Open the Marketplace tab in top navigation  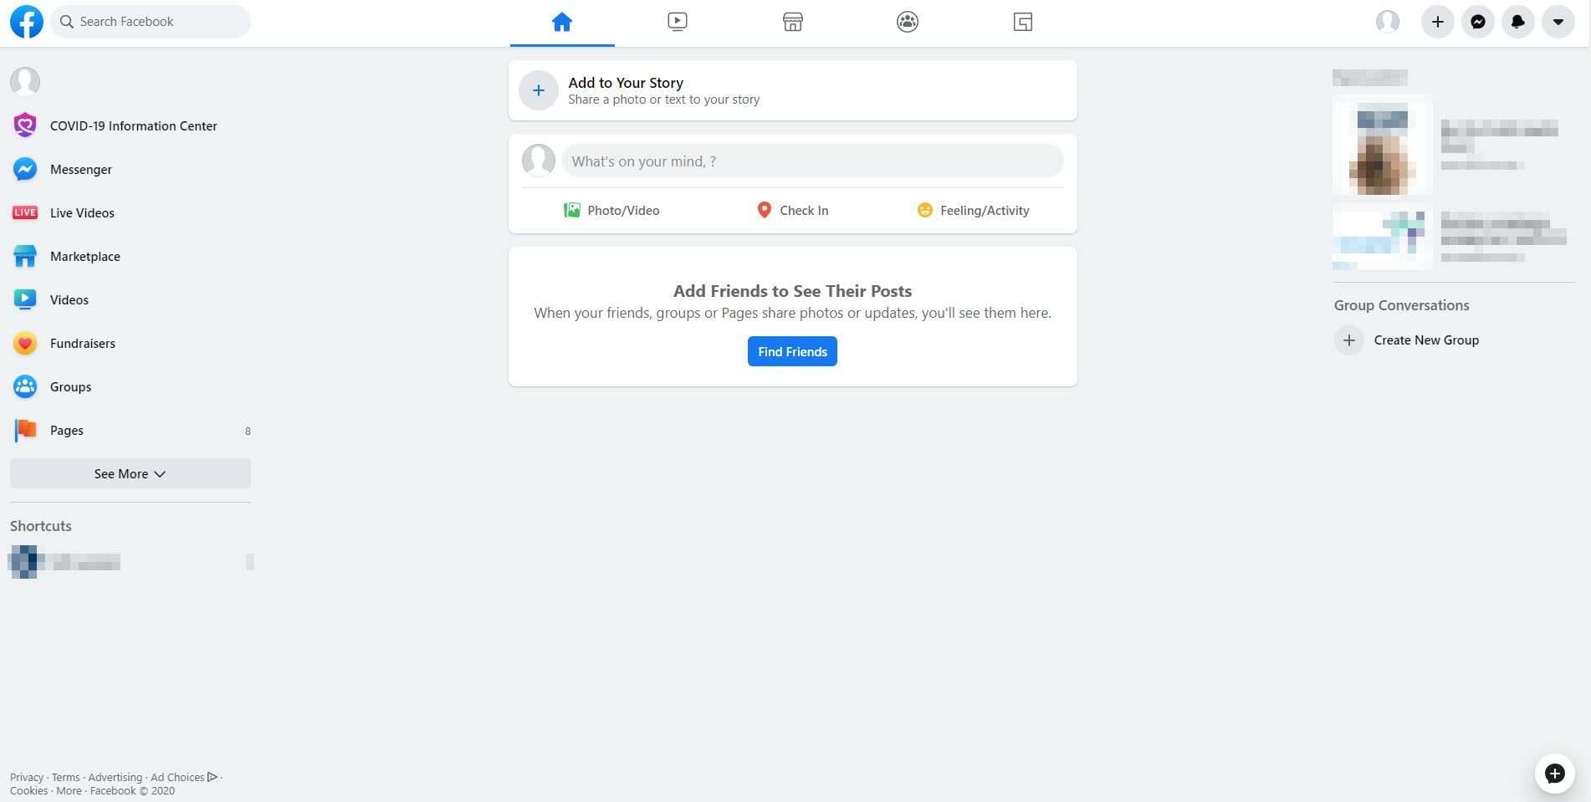(x=792, y=22)
